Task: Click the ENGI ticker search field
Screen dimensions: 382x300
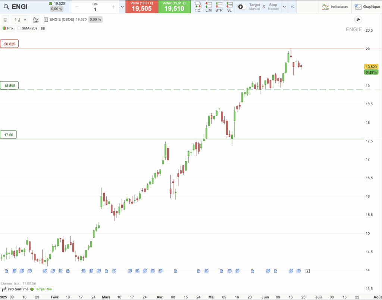Action: coord(20,7)
